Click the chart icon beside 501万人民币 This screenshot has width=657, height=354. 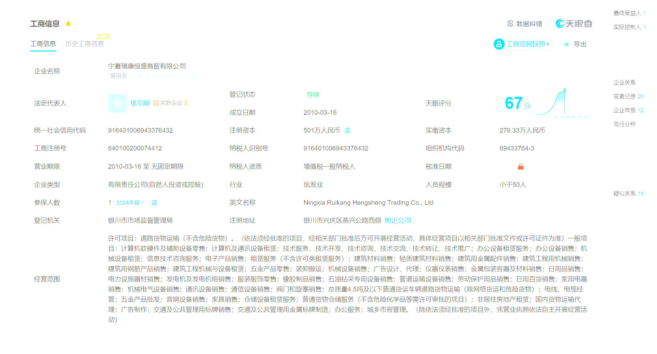pyautogui.click(x=347, y=130)
